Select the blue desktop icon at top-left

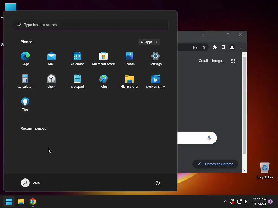point(11,7)
